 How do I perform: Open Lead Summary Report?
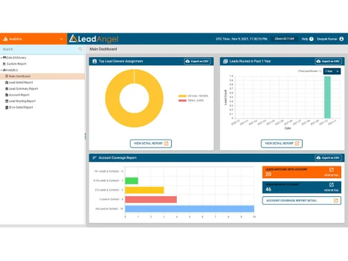coord(24,88)
